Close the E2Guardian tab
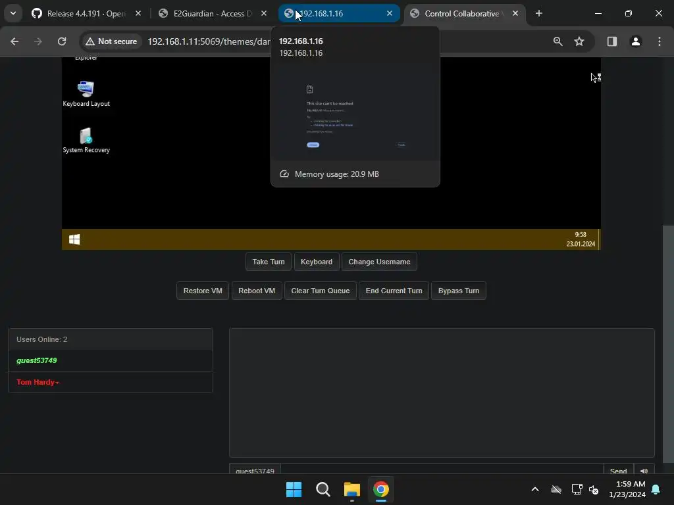The image size is (674, 505). 264,13
